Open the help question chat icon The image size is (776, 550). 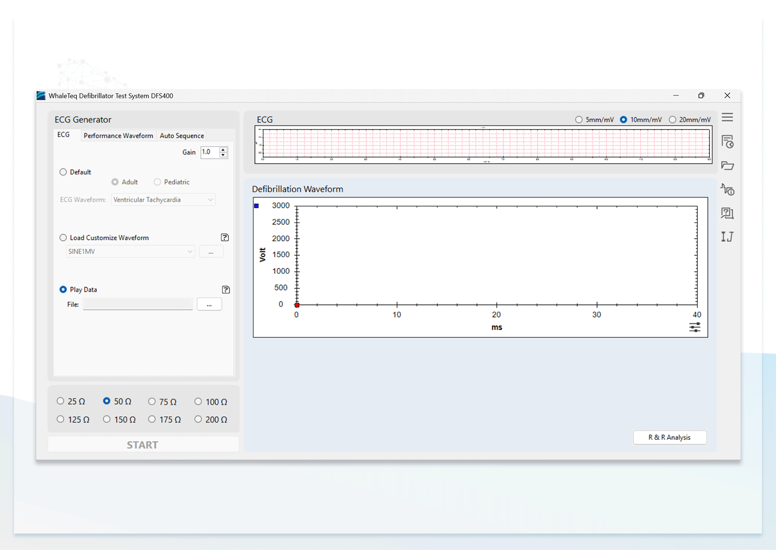point(727,213)
